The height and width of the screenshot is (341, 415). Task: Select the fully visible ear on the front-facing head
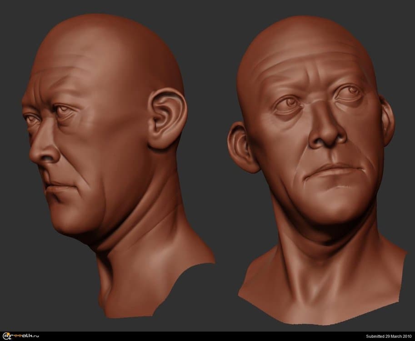(x=241, y=146)
